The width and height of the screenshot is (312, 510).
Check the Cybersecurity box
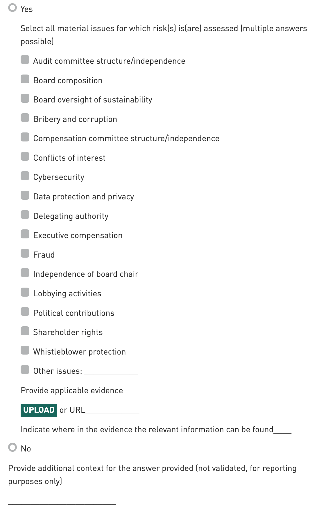click(25, 176)
